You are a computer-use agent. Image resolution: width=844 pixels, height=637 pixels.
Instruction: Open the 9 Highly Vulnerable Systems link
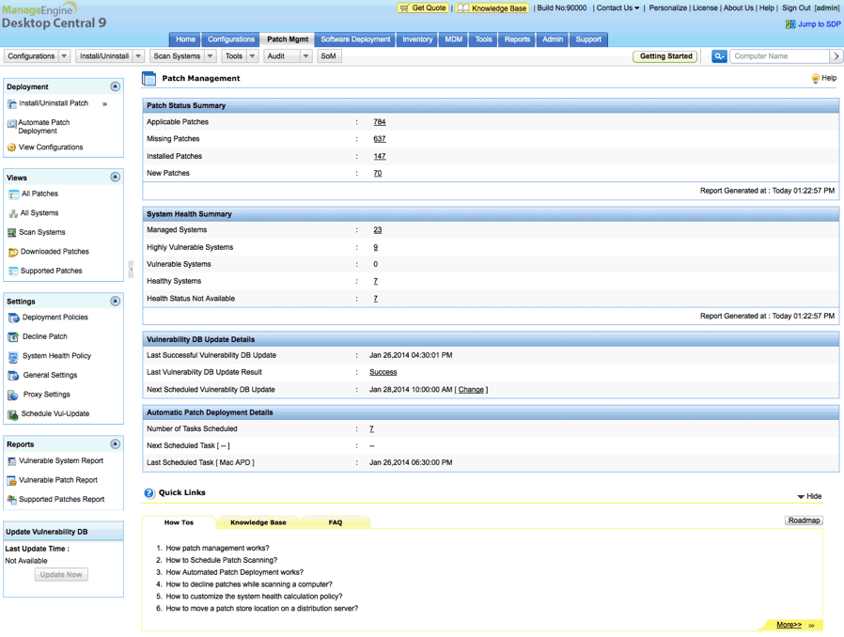[376, 247]
